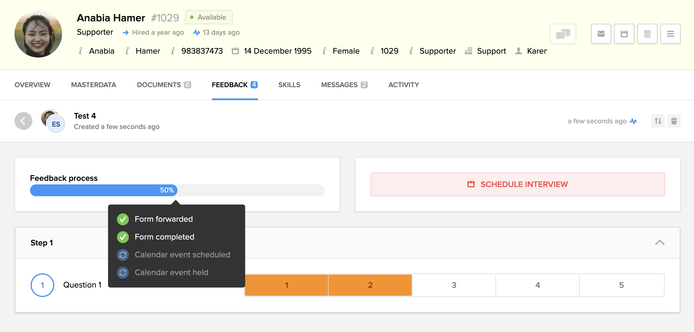Image resolution: width=694 pixels, height=332 pixels.
Task: Select rating 4 for Question 1
Action: coord(537,285)
